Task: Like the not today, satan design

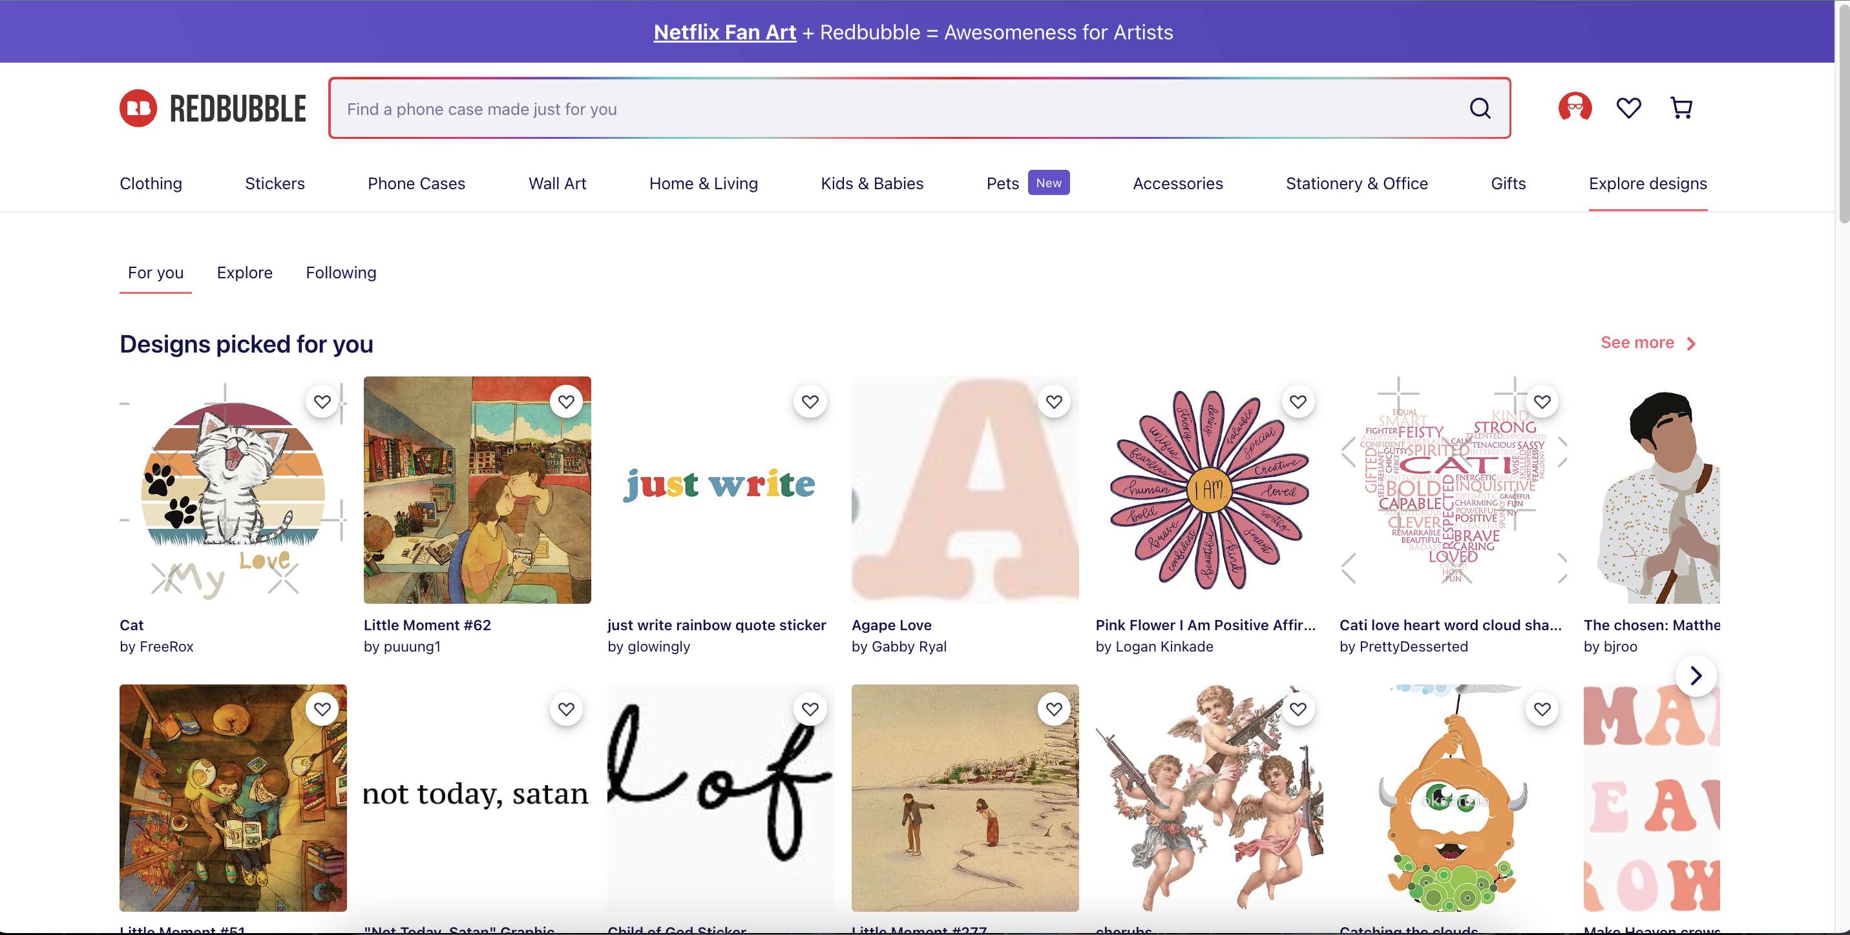Action: pos(566,709)
